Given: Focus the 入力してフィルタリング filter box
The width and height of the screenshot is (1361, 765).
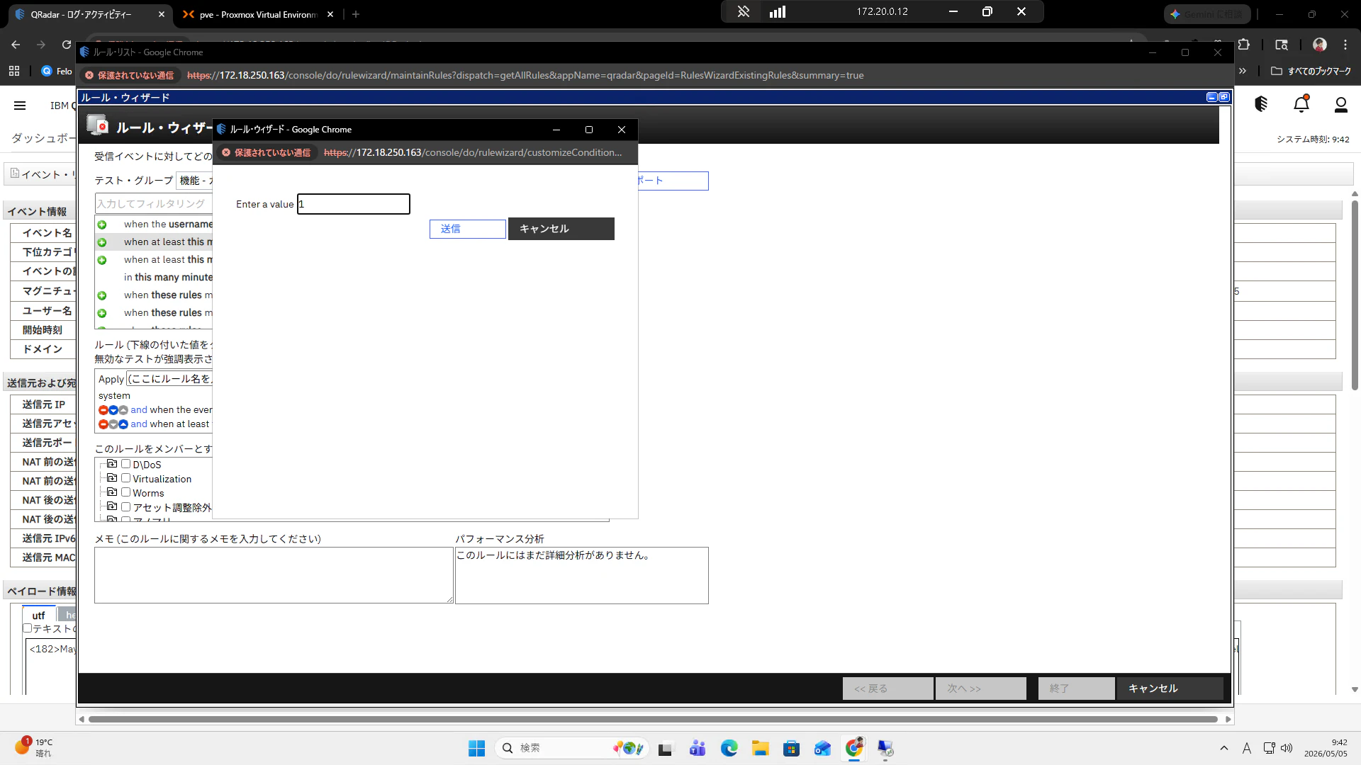Looking at the screenshot, I should tap(154, 204).
